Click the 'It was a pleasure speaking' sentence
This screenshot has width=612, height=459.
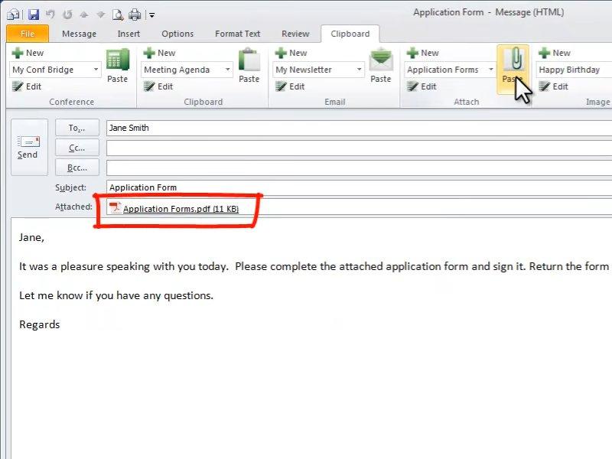314,266
